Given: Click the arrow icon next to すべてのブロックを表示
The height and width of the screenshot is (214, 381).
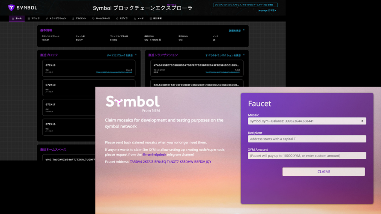Looking at the screenshot, I should click(136, 55).
